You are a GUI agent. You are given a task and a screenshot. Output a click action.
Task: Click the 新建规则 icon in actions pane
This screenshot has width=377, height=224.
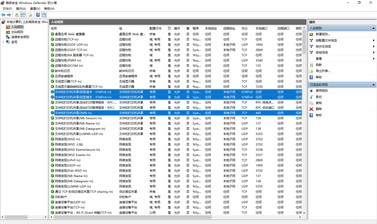pyautogui.click(x=311, y=34)
